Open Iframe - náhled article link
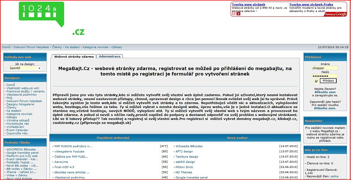 point(21,172)
